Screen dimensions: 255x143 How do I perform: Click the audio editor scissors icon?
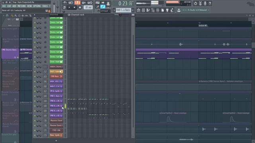200,3
